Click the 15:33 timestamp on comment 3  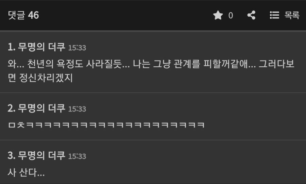click(x=77, y=156)
